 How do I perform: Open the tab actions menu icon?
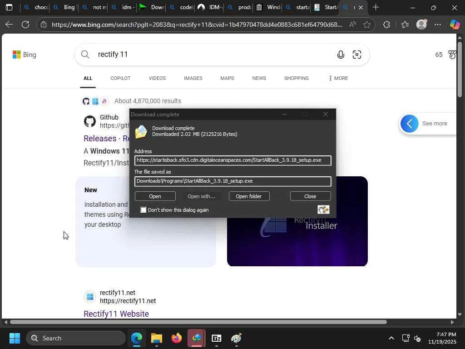(9, 7)
